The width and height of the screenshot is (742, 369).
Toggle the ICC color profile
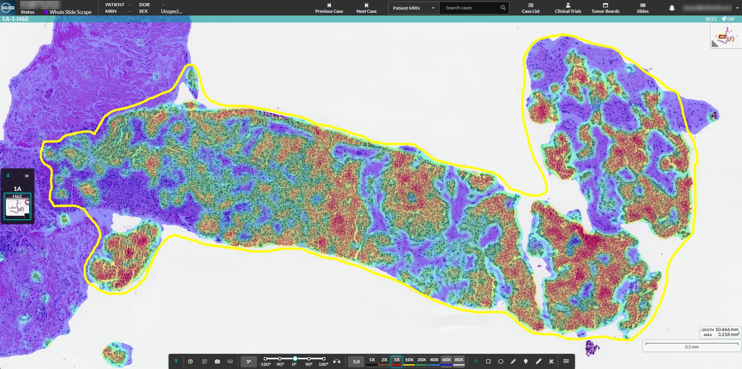pos(711,19)
